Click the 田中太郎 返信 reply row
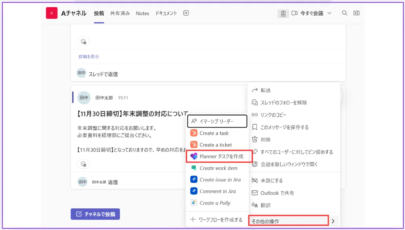The image size is (405, 230). pos(105,182)
